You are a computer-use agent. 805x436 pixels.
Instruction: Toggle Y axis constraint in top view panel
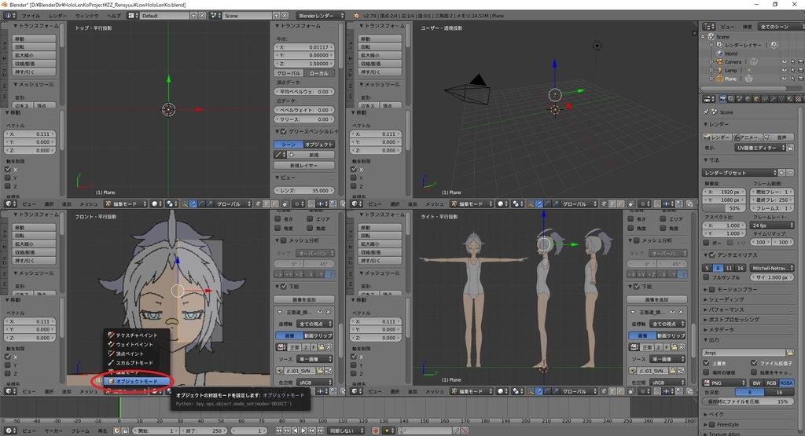tap(8, 178)
